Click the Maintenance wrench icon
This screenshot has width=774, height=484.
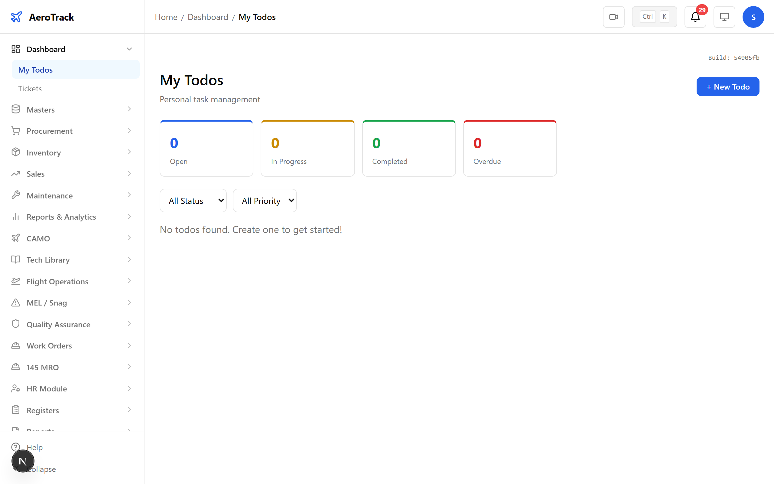click(16, 195)
